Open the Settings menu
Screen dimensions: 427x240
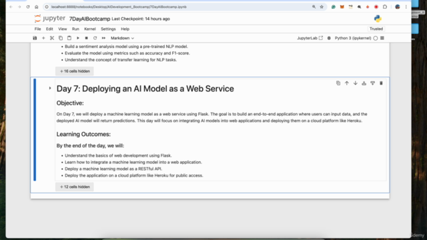(x=108, y=29)
